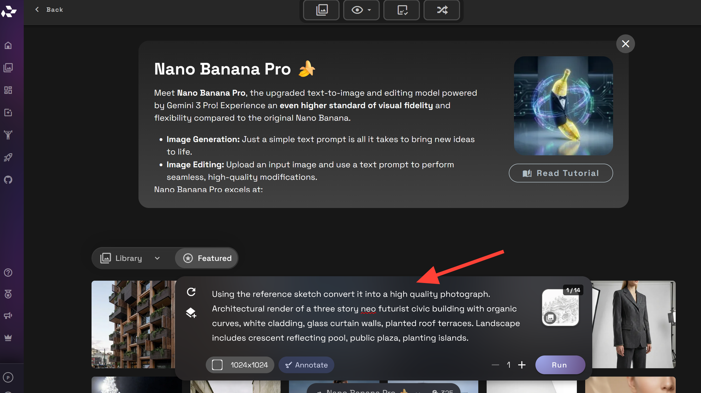Decrease the image count with minus
The width and height of the screenshot is (701, 393).
495,365
